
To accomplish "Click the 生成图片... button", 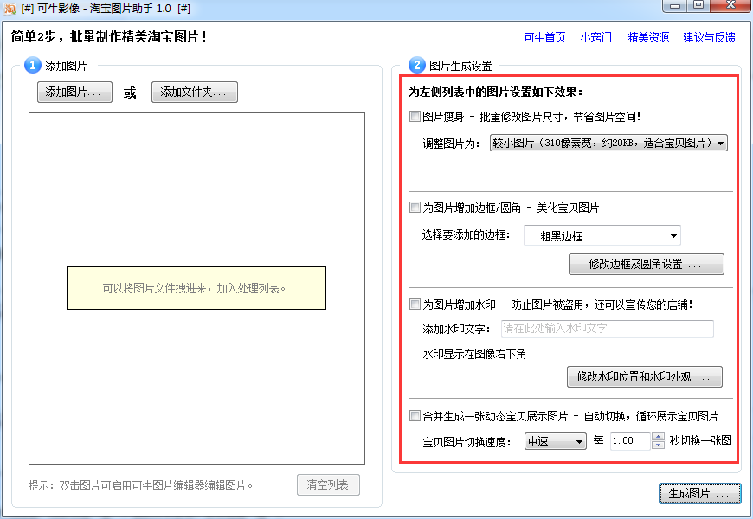I will (699, 494).
